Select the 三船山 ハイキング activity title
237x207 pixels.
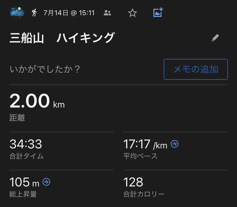62,38
